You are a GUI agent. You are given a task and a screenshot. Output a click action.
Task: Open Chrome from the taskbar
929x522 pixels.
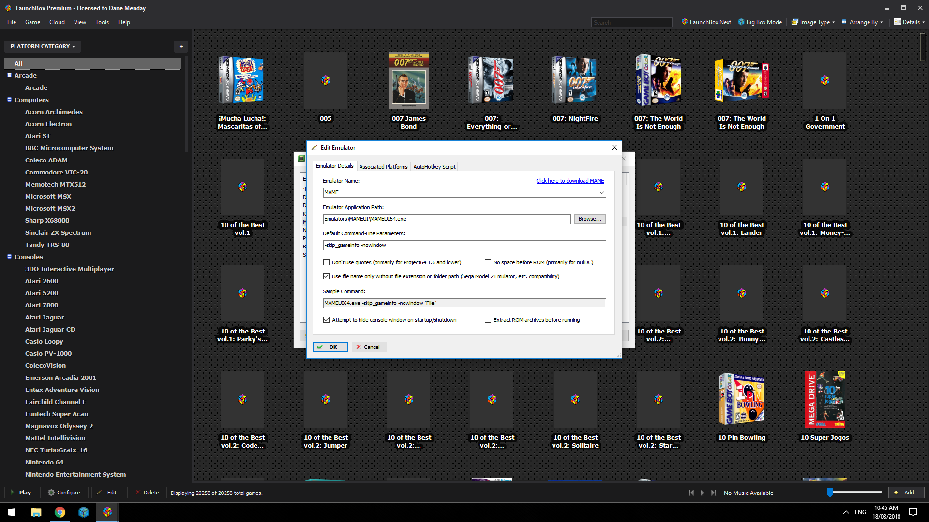[x=60, y=512]
